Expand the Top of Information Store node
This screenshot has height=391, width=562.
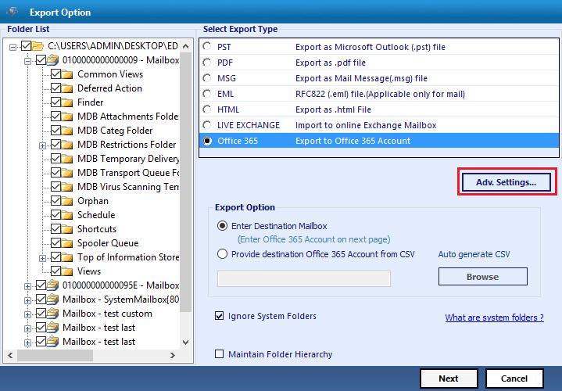point(42,258)
